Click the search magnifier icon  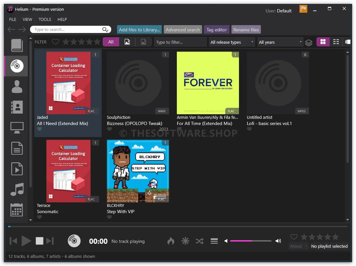coord(105,29)
